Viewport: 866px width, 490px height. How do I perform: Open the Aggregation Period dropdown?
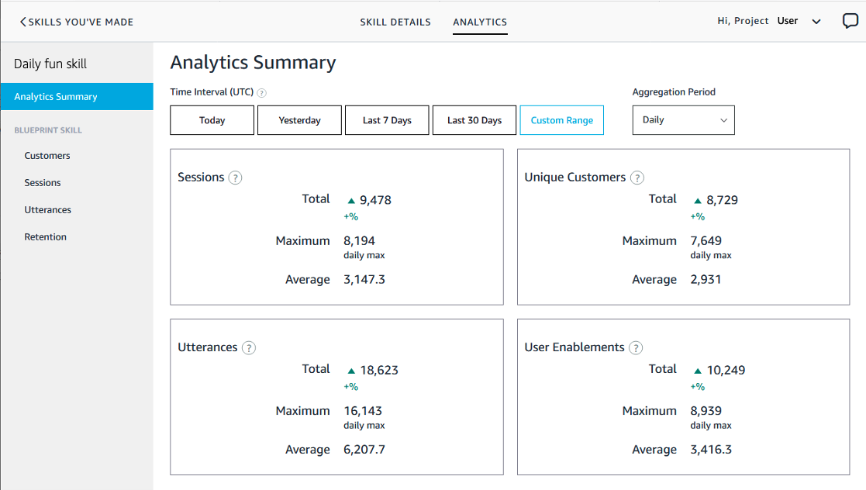(683, 119)
